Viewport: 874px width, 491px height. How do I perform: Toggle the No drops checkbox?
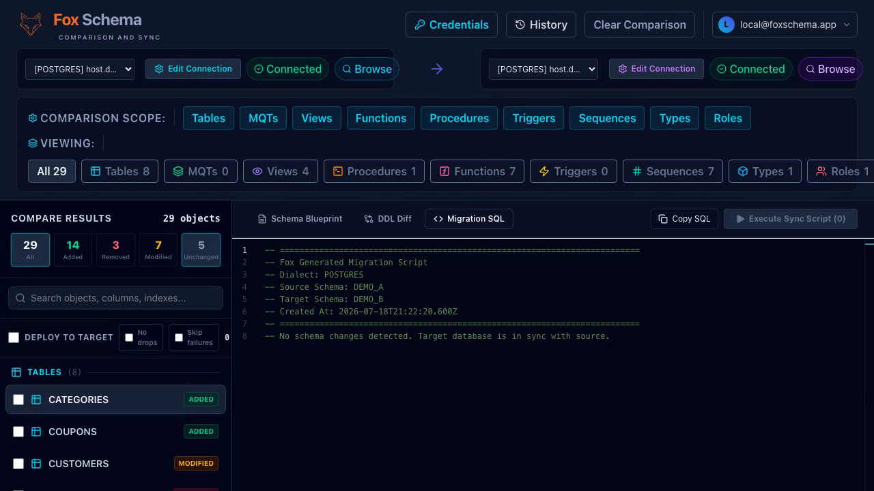pyautogui.click(x=128, y=338)
